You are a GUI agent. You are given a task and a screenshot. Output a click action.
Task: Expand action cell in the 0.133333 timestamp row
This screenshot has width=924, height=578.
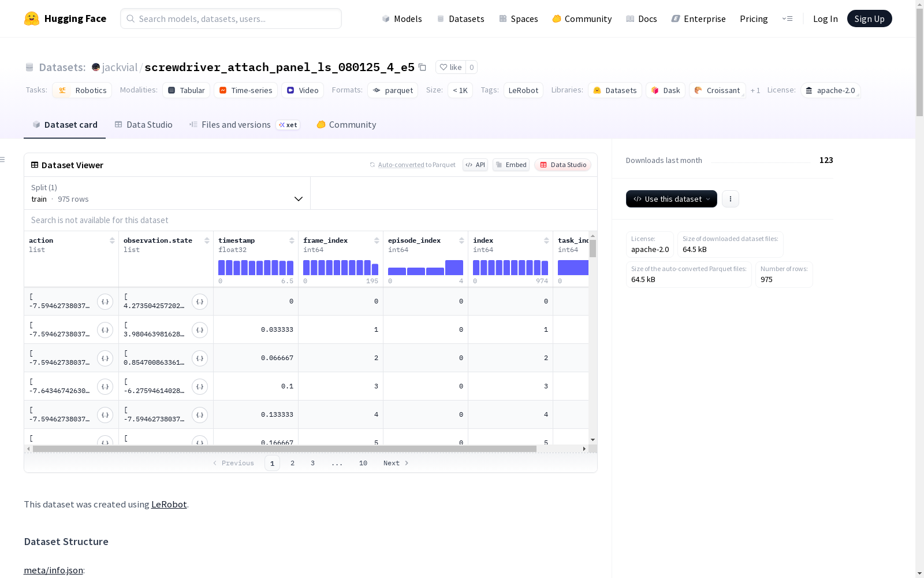click(x=105, y=415)
